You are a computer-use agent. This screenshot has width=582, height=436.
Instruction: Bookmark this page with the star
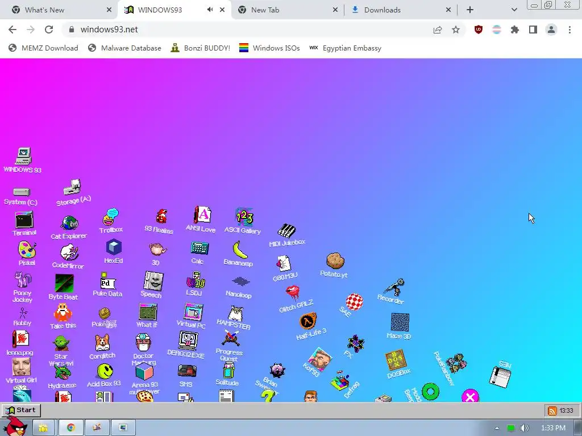(456, 30)
